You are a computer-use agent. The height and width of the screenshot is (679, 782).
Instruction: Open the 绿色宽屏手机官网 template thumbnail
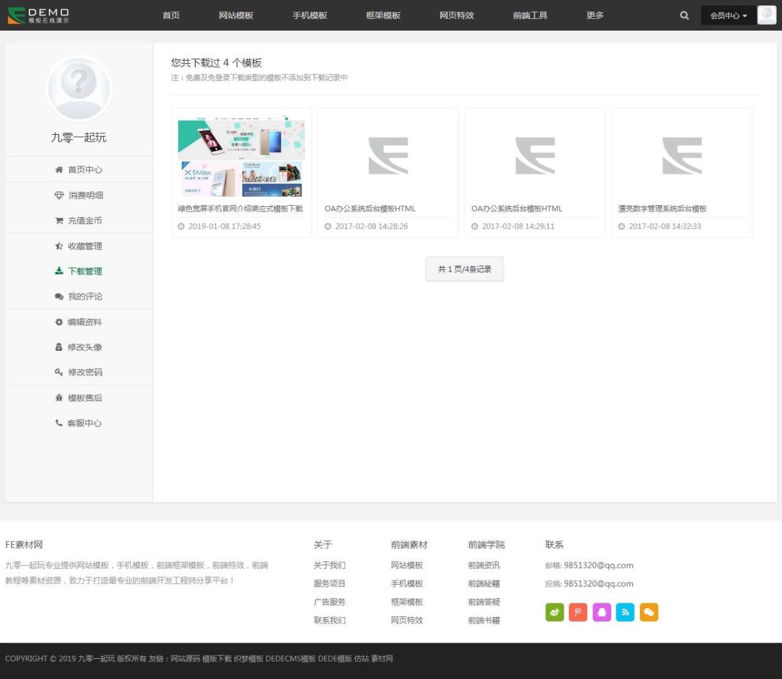(241, 158)
